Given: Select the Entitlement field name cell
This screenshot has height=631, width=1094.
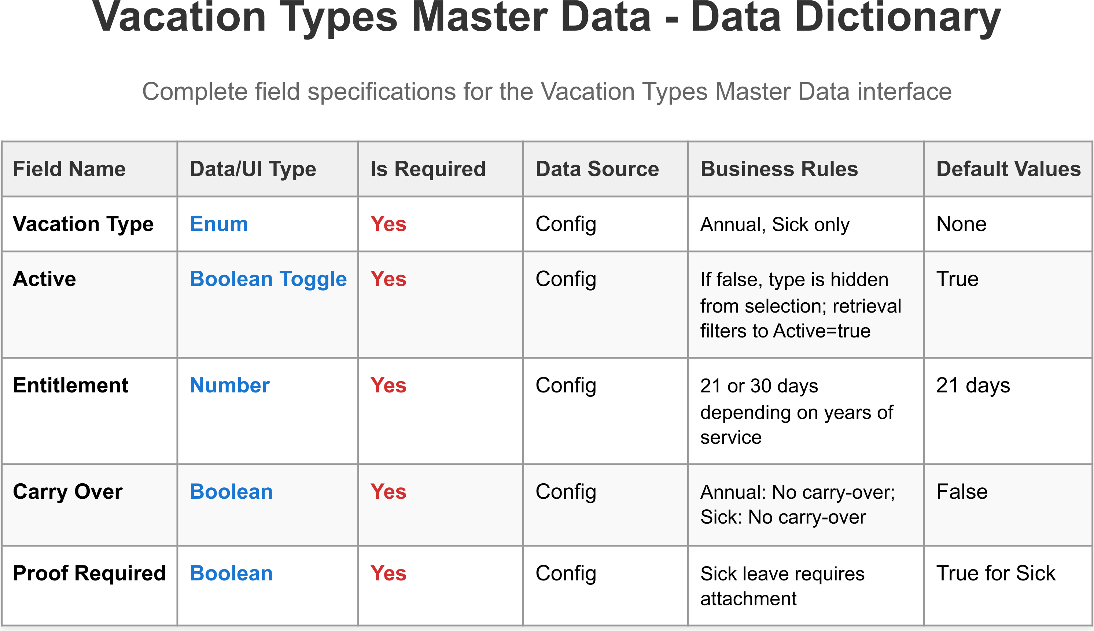Looking at the screenshot, I should (x=71, y=385).
